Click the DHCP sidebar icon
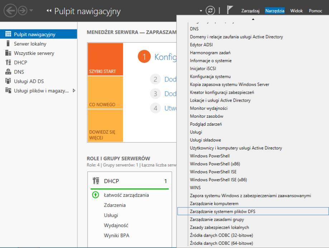 click(x=8, y=62)
